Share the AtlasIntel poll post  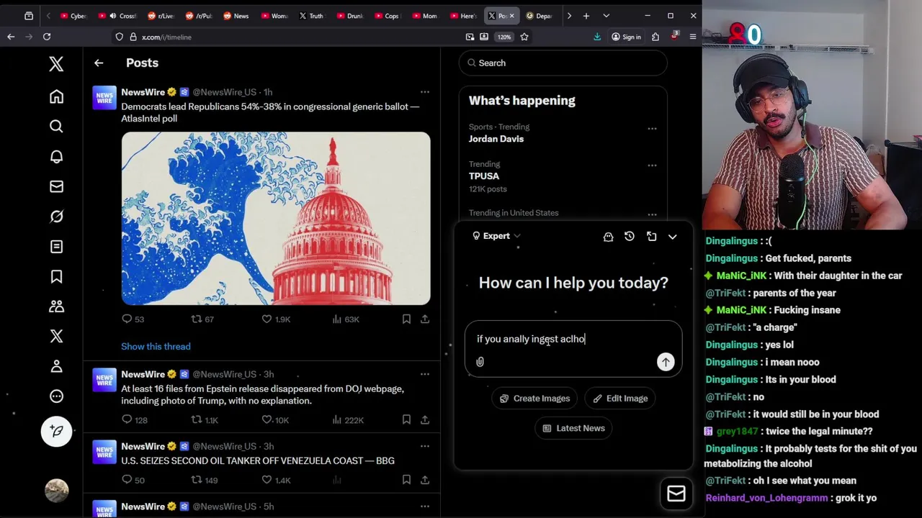point(425,319)
